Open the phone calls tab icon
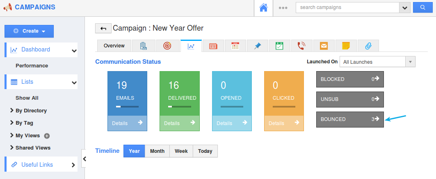This screenshot has height=179, width=436. [301, 46]
